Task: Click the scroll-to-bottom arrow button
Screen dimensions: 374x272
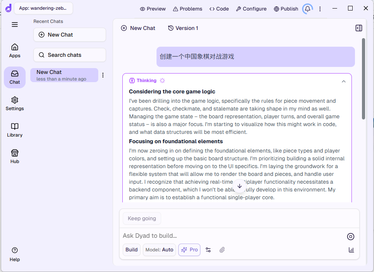Action: [x=240, y=186]
